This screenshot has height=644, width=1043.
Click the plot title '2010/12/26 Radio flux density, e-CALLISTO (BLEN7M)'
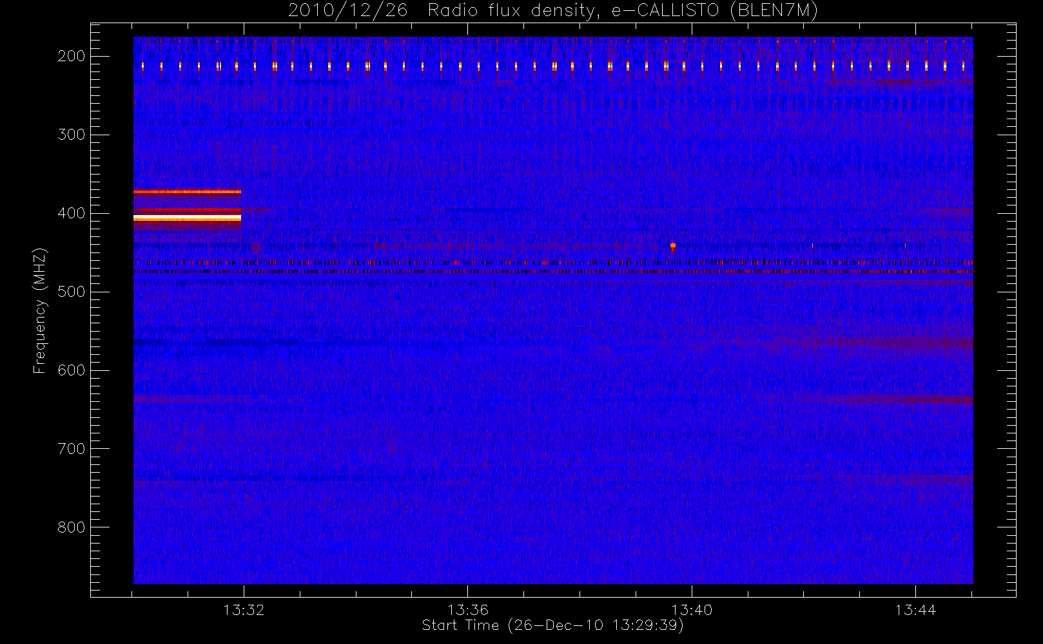[x=553, y=11]
